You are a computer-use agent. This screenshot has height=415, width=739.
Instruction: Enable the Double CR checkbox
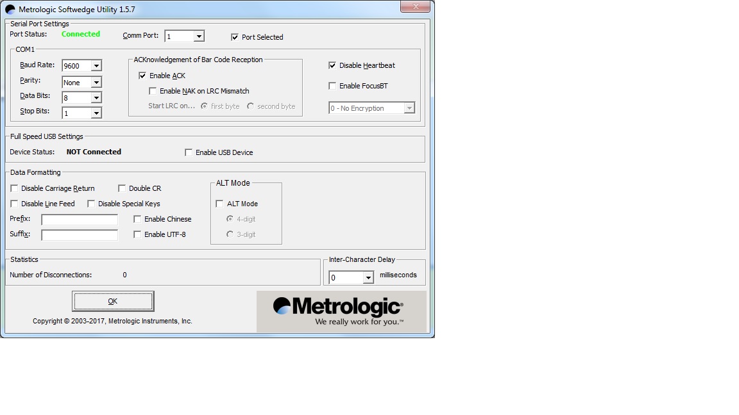(x=122, y=189)
